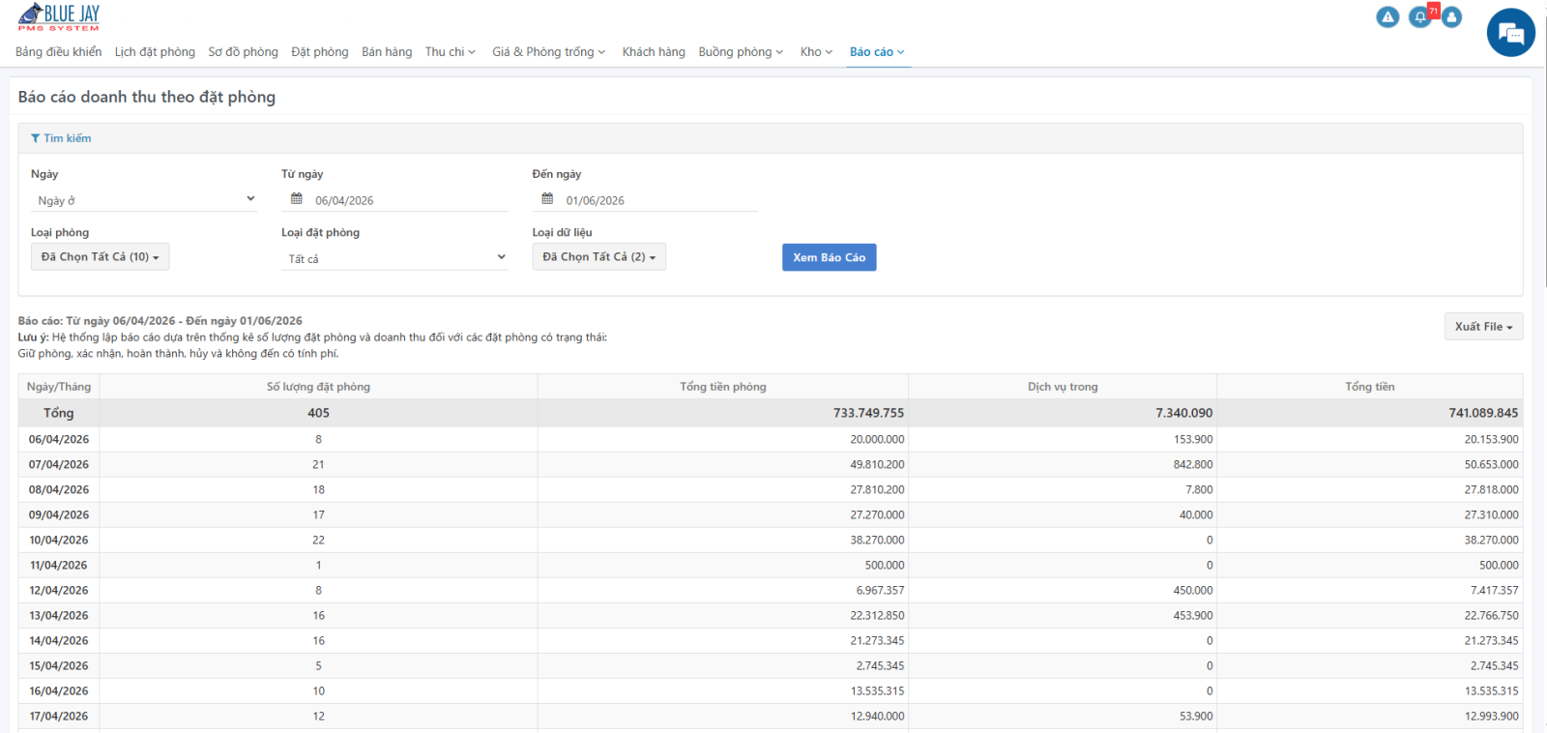This screenshot has height=733, width=1547.
Task: Click service amount 842.800
Action: tap(1192, 464)
